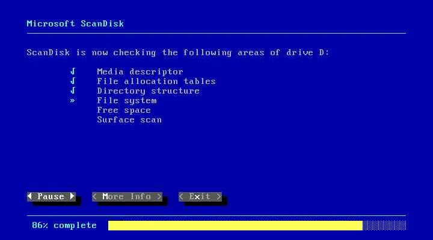The width and height of the screenshot is (433, 240).
Task: Select the checkmark beside File allocation tables
Action: (x=73, y=81)
